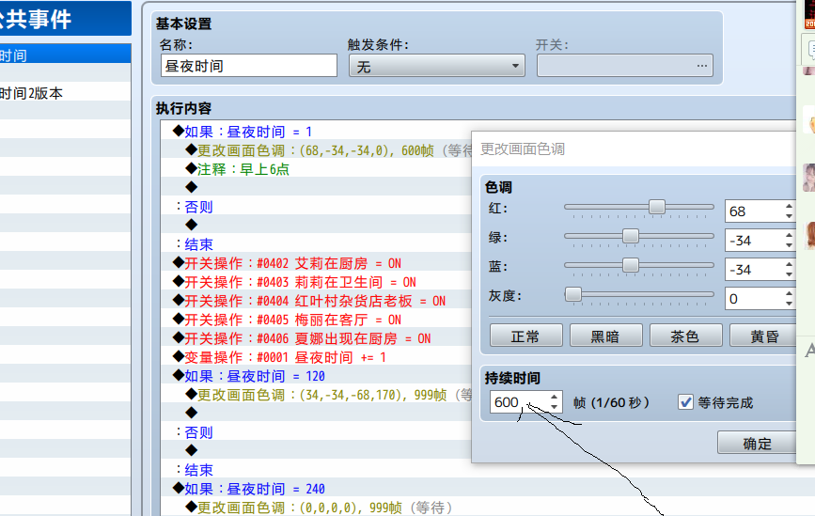This screenshot has height=516, width=815.
Task: Open the 触发条件 dropdown showing 无
Action: [x=436, y=66]
